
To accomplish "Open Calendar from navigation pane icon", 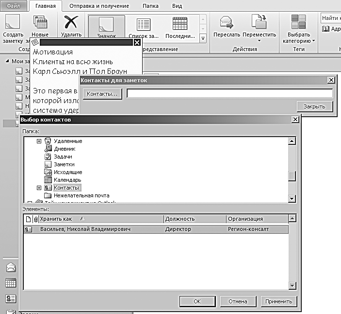I will [x=11, y=282].
